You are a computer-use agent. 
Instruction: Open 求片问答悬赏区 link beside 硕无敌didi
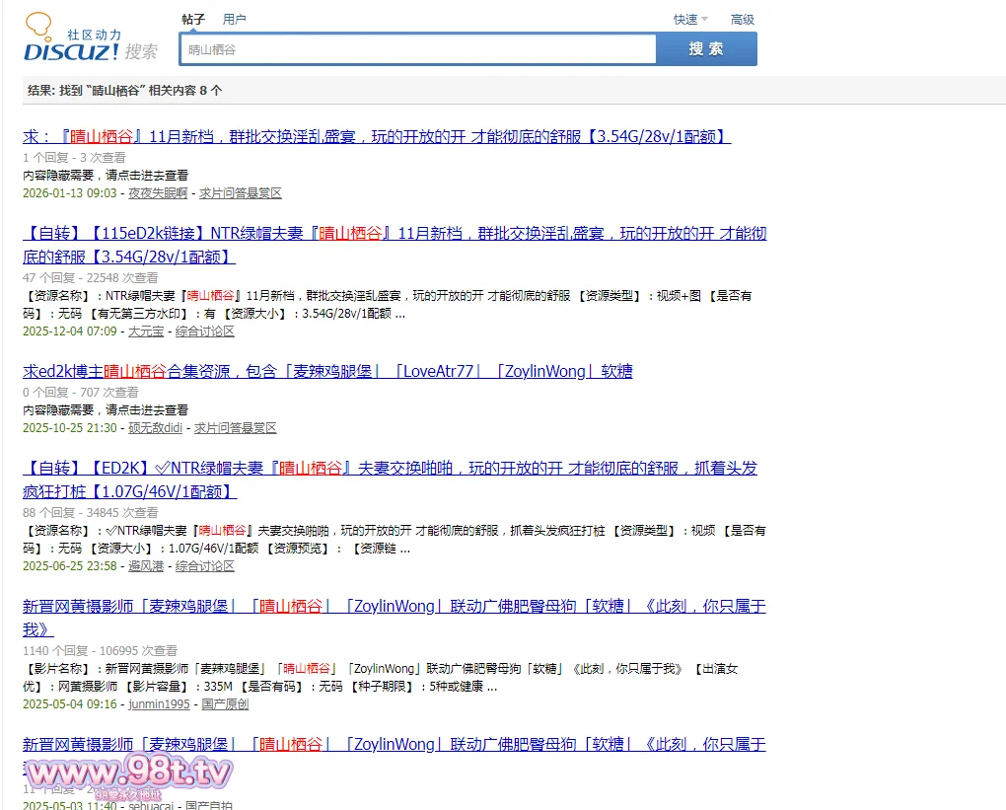click(x=236, y=428)
